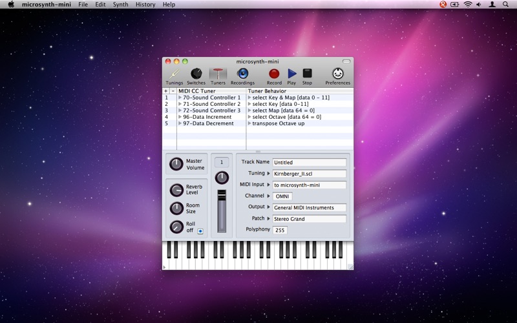Click the black Stop button

coord(307,77)
